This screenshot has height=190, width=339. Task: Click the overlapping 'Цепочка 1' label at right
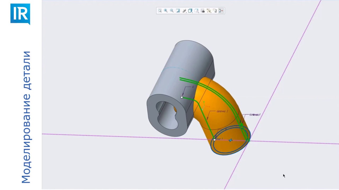coord(255,115)
